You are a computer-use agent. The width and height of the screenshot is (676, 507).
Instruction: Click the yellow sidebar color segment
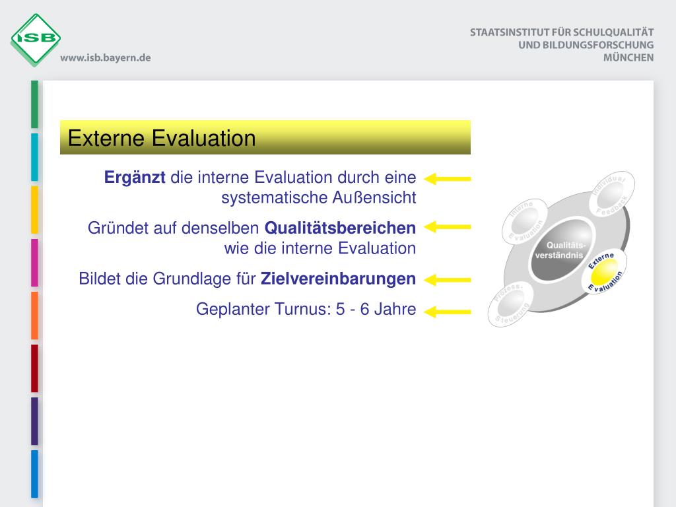[34, 210]
